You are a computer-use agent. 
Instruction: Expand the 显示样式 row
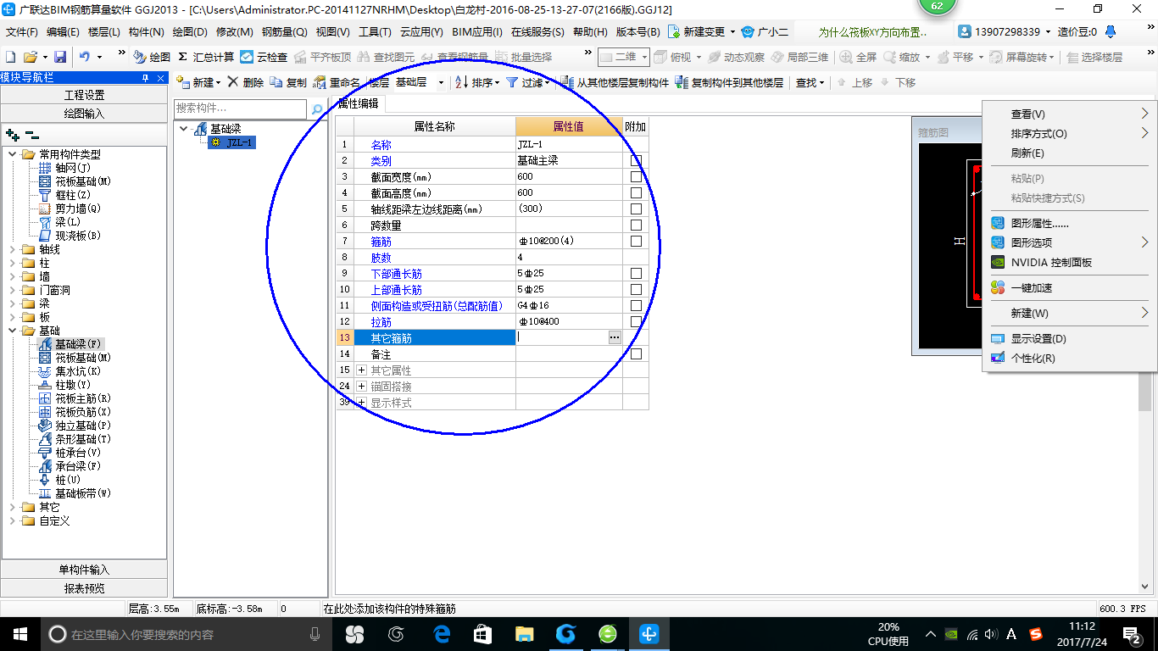pos(361,403)
